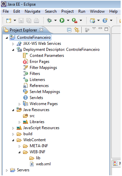Click the New Dynamic Web Project icon
Viewport: 122px width, 176px height.
92,20
